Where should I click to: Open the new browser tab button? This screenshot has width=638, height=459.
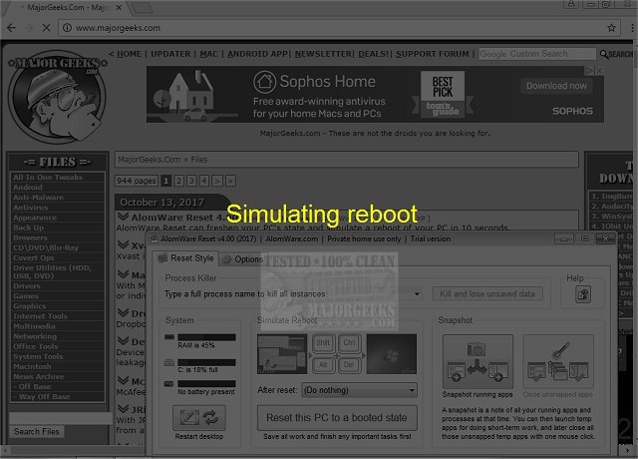point(143,7)
